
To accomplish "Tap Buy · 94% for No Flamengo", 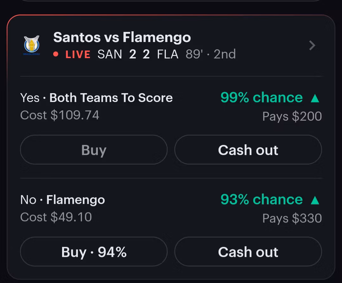I will [x=94, y=252].
